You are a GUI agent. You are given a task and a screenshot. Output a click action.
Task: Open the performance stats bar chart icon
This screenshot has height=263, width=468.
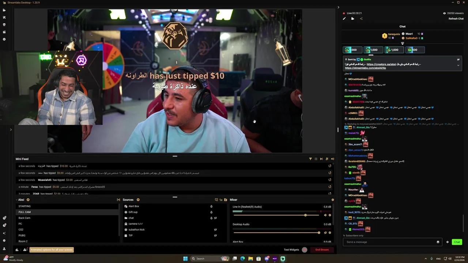[17, 250]
